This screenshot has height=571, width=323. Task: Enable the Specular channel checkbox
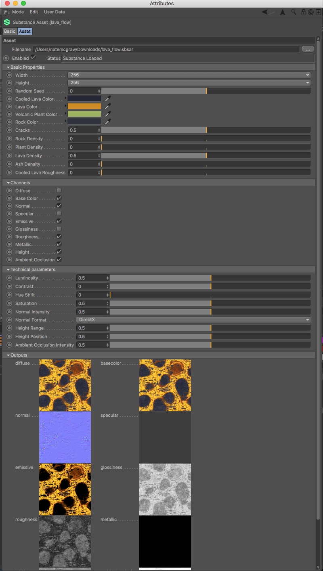coord(59,213)
